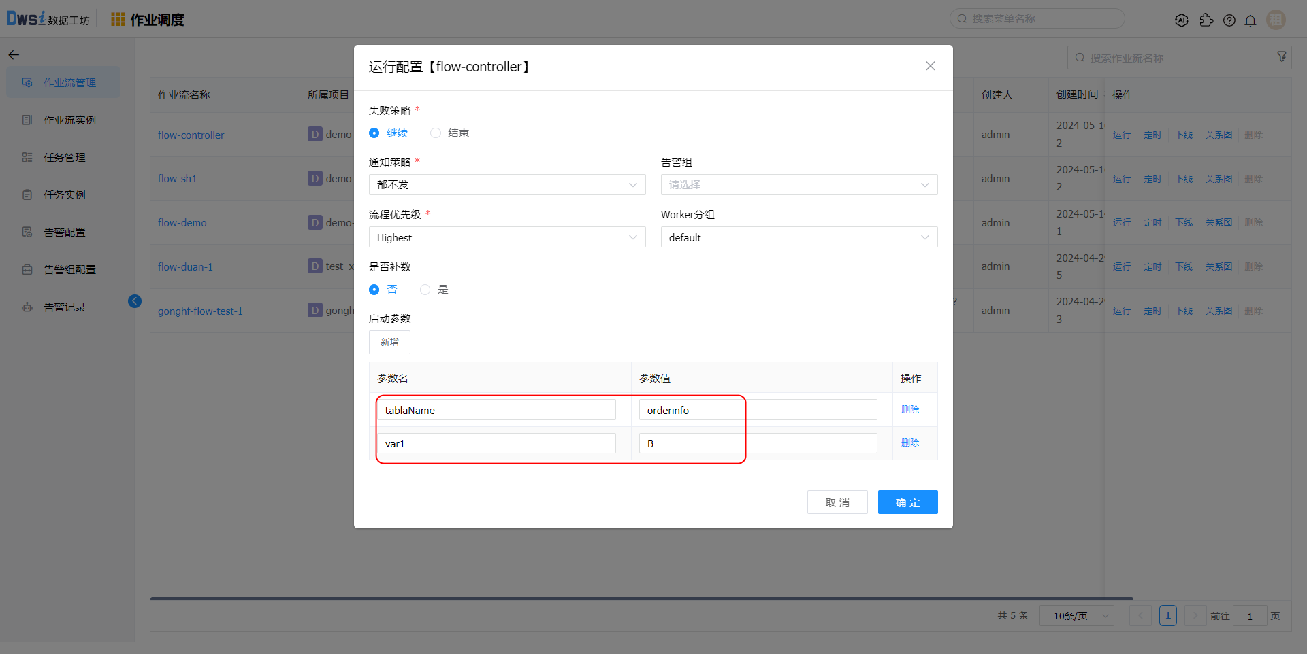Select the 继续 failure strategy radio

(374, 133)
